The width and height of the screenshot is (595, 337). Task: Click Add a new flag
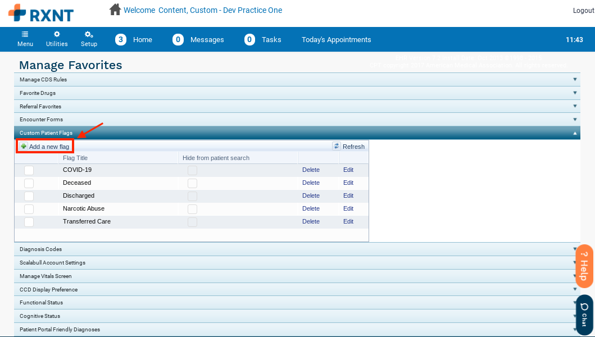45,147
